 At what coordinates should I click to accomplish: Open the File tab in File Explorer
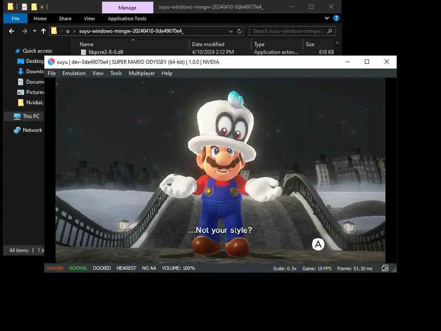[16, 19]
